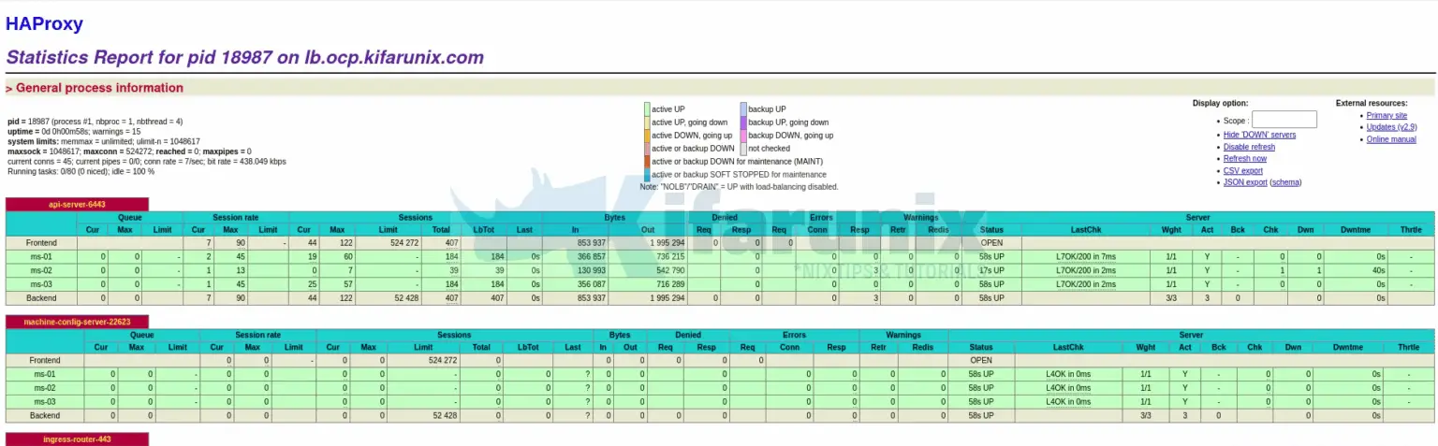Click the machine-config-server-22623 proxy header
This screenshot has height=446, width=1438.
point(77,322)
